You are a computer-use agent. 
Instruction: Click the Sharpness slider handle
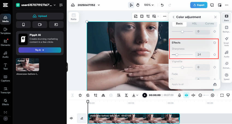pyautogui.click(x=177, y=55)
